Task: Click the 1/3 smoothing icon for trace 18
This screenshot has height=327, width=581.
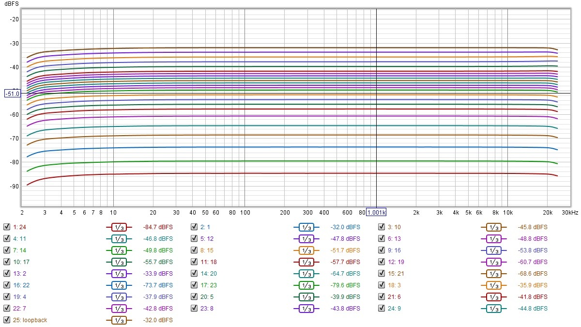Action: tap(306, 262)
